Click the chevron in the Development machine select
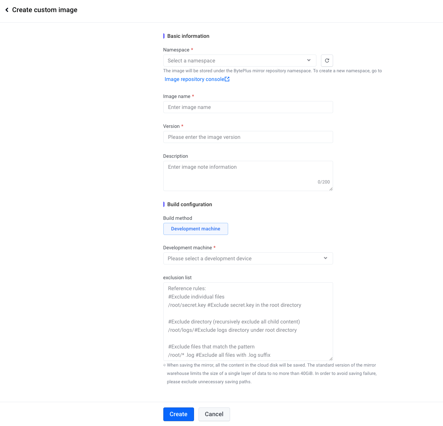Image resolution: width=443 pixels, height=426 pixels. pos(326,258)
